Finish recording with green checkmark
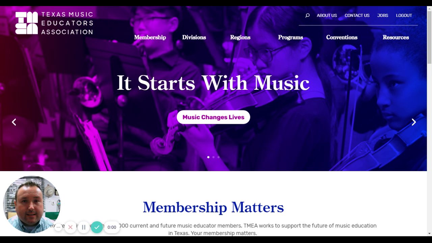Viewport: 432px width, 243px height. point(97,227)
